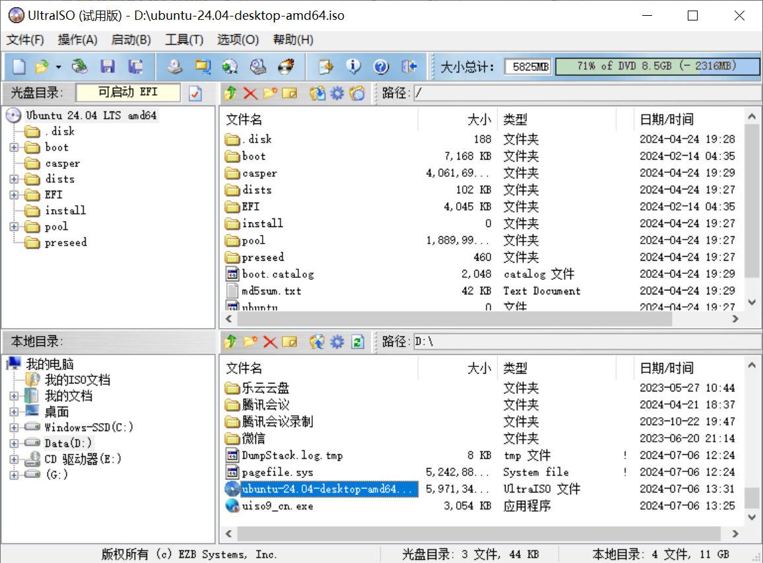The height and width of the screenshot is (563, 763).
Task: Sort disc files by 文件名 column header
Action: tap(320, 119)
